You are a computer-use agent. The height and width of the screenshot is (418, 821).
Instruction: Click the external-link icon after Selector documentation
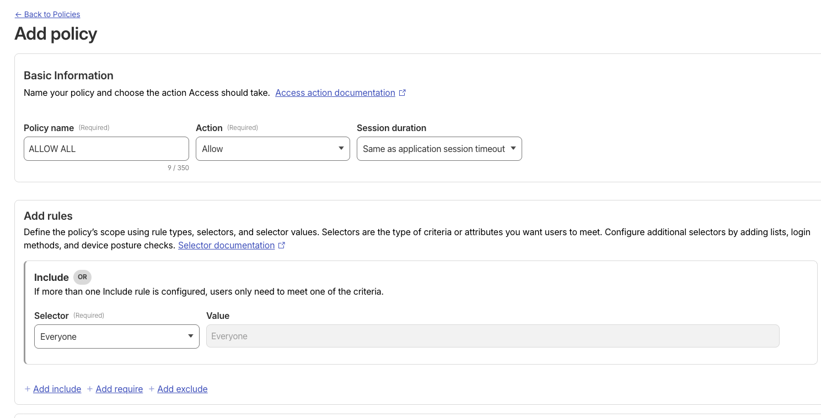(282, 245)
